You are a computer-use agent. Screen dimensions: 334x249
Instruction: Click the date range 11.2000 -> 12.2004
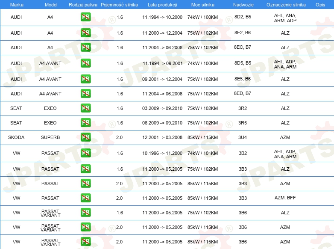coord(162,33)
